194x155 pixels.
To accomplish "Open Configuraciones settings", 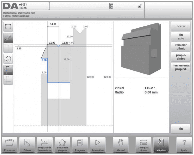I will pos(143,144).
